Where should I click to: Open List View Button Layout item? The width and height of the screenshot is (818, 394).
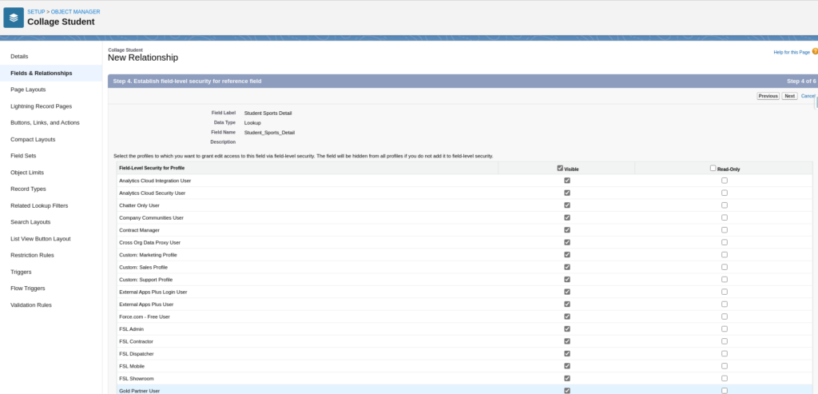[x=40, y=238]
